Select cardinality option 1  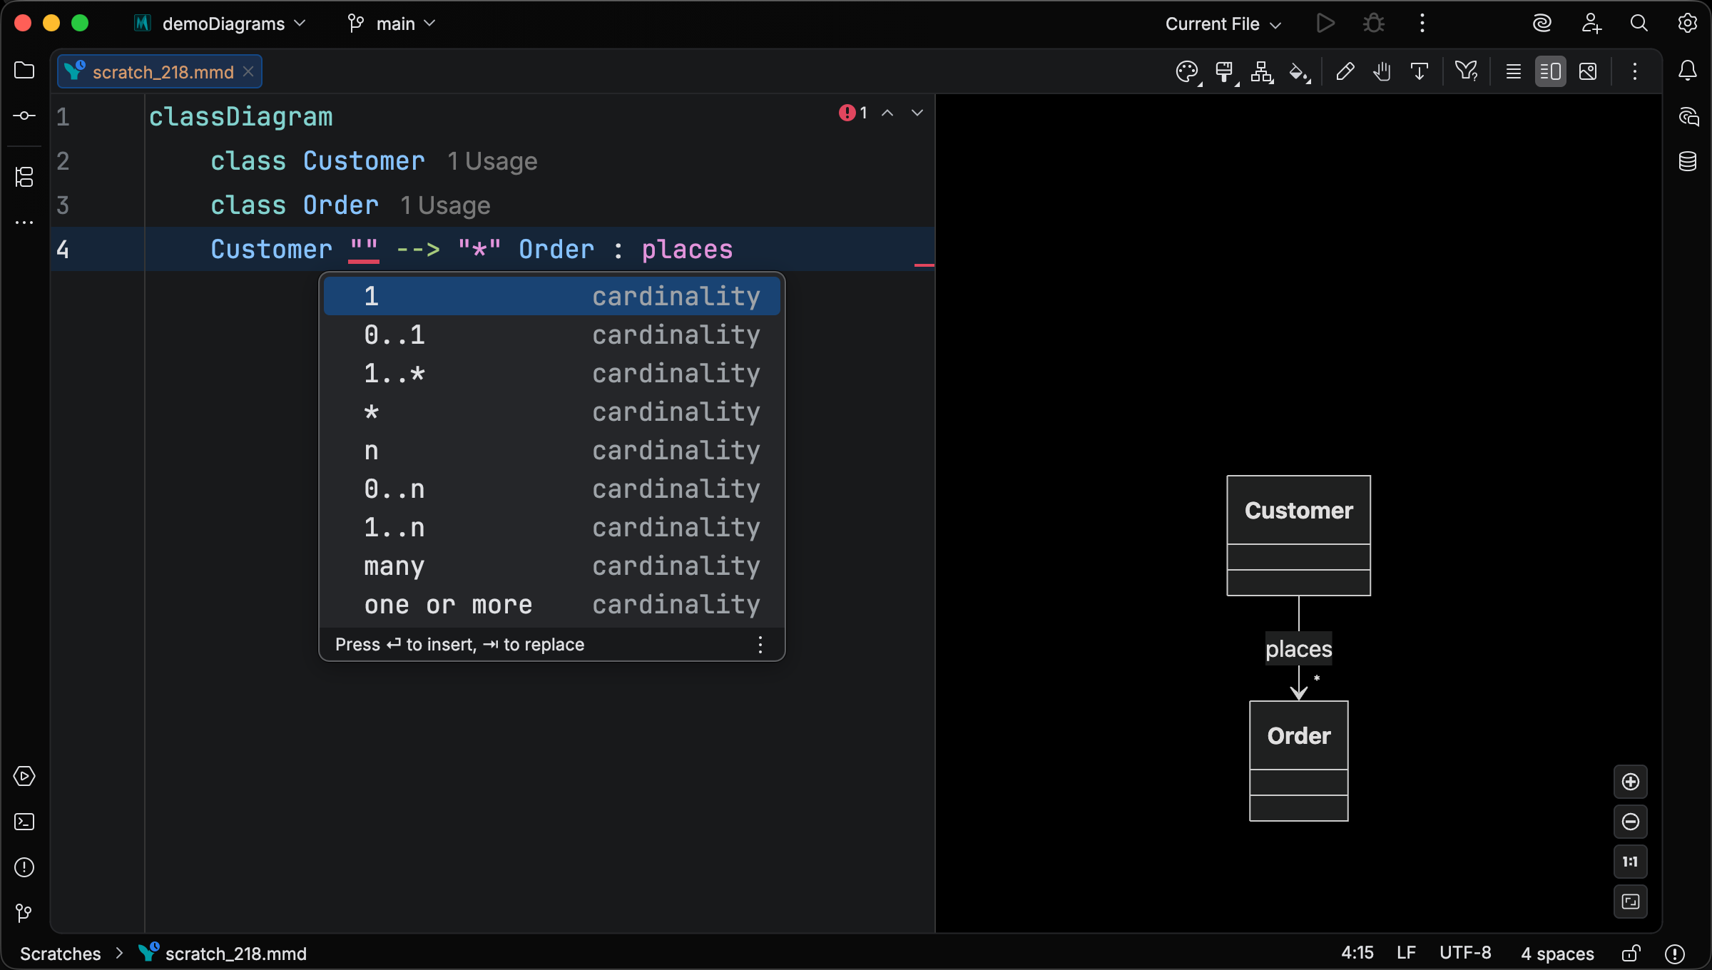pos(552,296)
